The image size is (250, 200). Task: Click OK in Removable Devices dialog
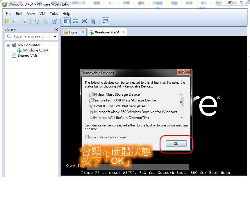point(176,144)
